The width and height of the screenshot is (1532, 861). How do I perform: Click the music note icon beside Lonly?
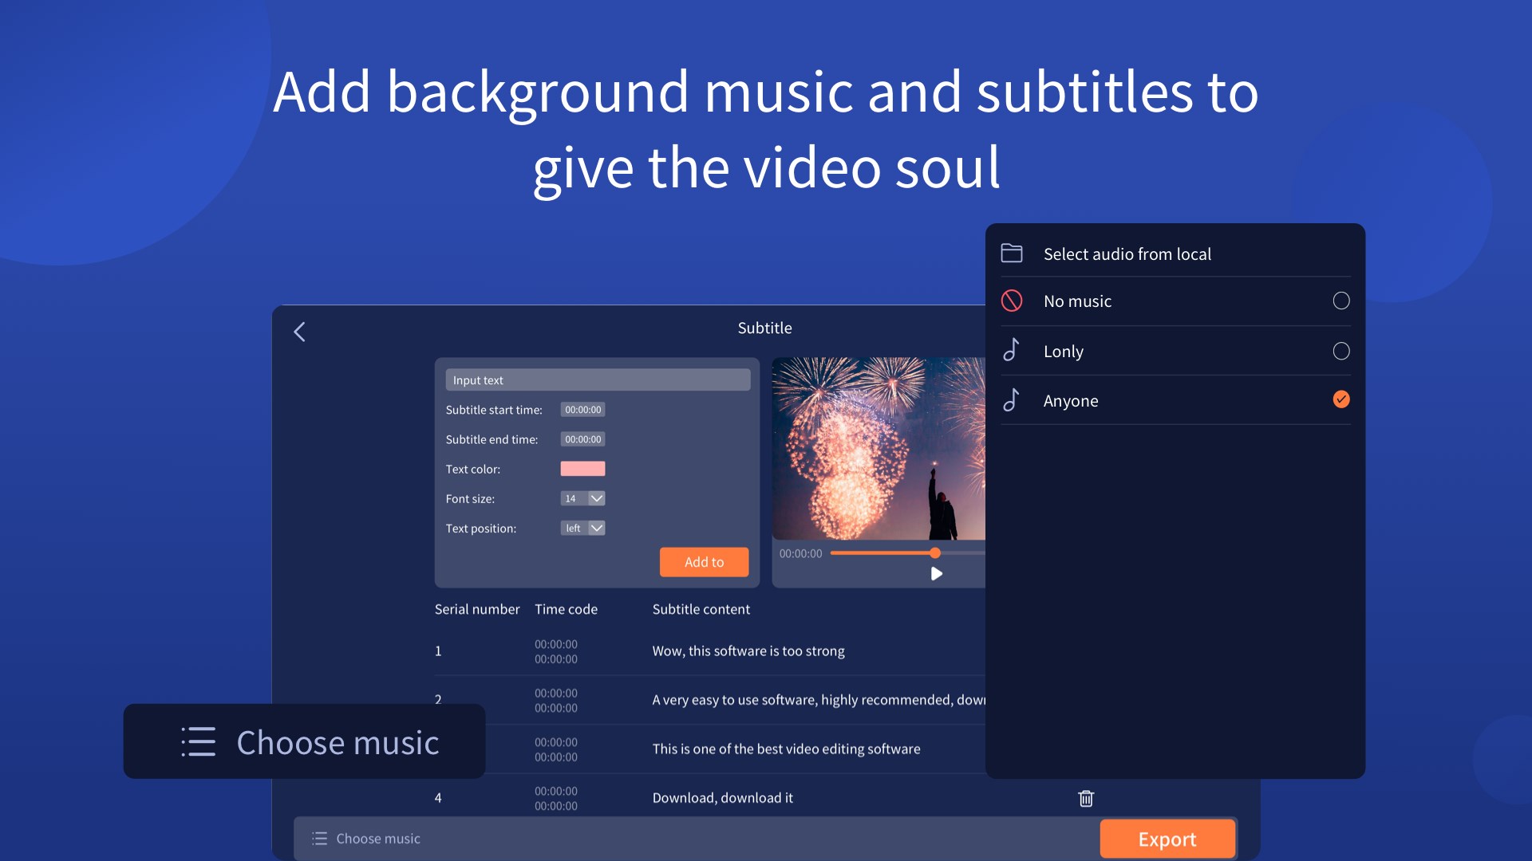pos(1011,350)
